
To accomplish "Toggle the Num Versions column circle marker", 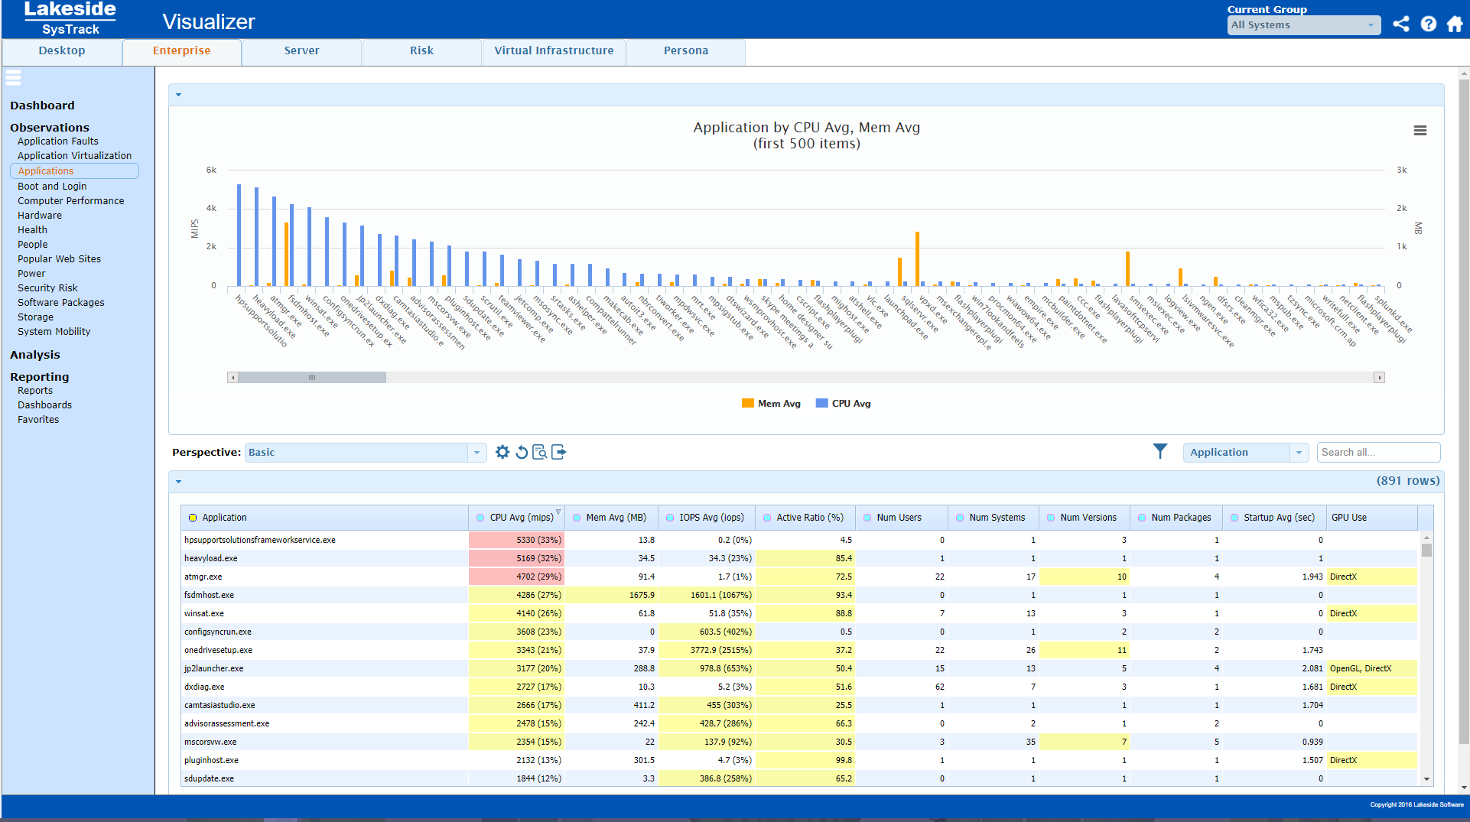I will [1051, 518].
